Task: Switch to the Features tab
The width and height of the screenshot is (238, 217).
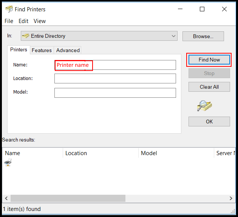Action: 42,50
